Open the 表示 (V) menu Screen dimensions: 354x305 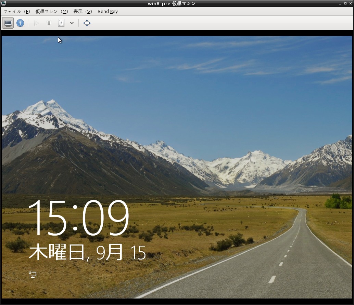click(83, 12)
